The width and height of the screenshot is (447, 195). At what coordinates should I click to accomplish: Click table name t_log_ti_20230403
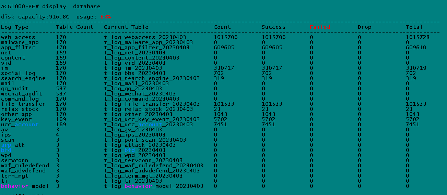tap(133, 181)
